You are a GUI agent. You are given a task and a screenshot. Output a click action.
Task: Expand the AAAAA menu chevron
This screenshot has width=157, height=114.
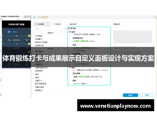tap(27, 40)
